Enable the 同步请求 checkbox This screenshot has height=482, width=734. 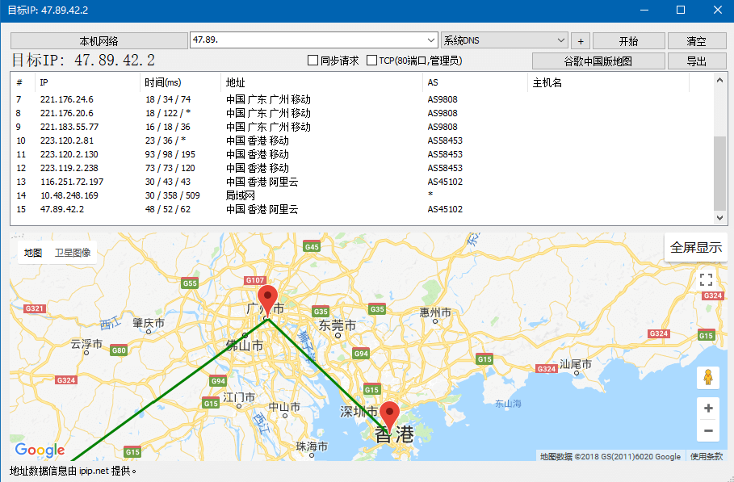point(312,61)
